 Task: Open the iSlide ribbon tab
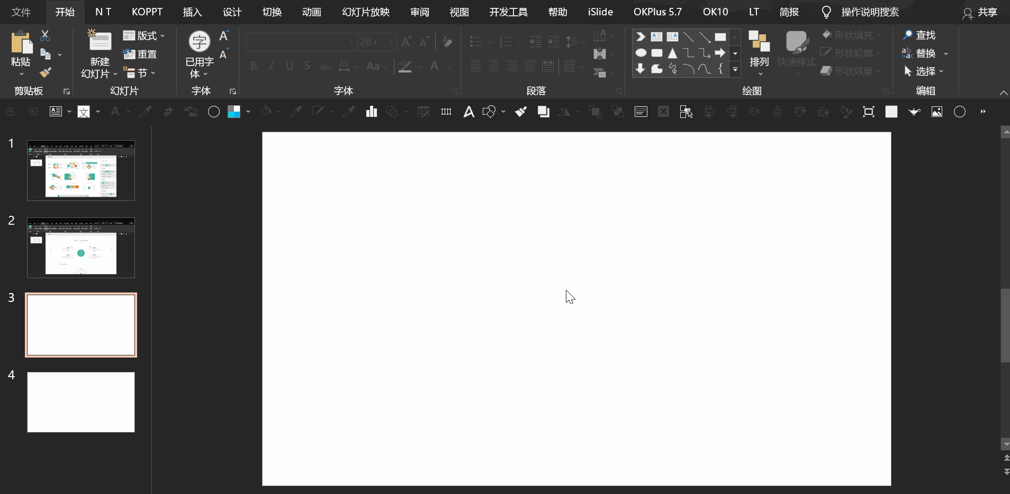pos(600,12)
